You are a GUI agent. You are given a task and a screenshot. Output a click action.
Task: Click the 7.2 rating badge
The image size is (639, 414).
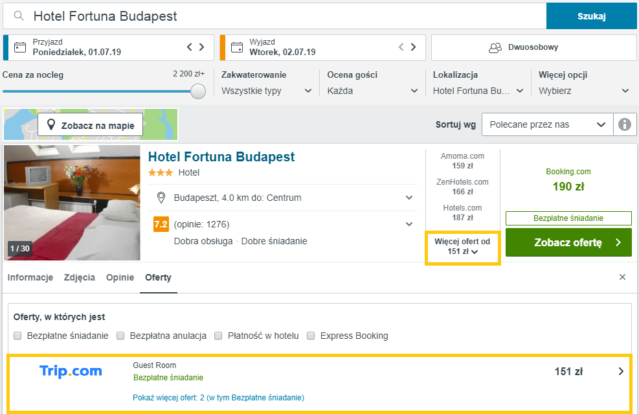pyautogui.click(x=161, y=224)
